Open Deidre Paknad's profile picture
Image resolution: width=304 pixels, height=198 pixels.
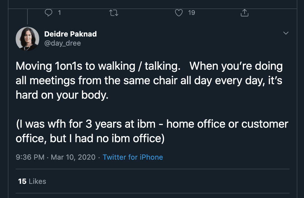(x=27, y=39)
